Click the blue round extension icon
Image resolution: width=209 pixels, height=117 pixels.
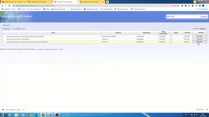(x=186, y=6)
